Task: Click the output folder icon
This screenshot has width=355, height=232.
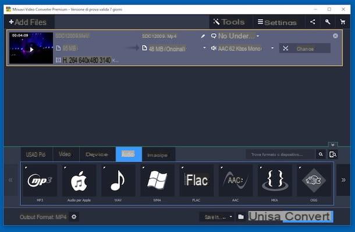Action: coord(241,217)
